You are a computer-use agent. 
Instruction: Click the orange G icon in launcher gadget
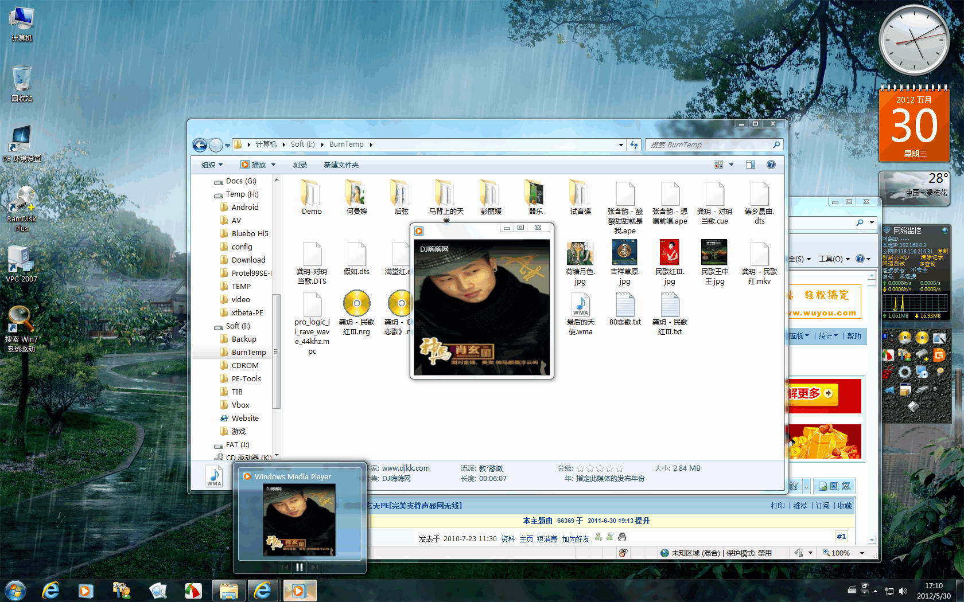[x=939, y=355]
